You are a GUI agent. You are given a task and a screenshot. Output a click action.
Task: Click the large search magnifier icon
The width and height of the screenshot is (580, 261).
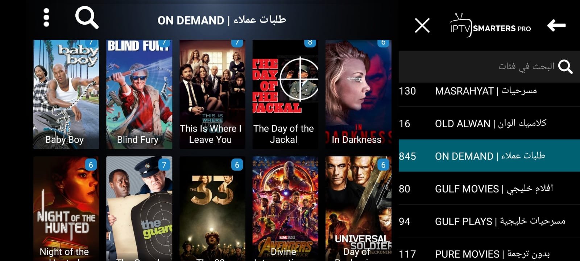[87, 17]
